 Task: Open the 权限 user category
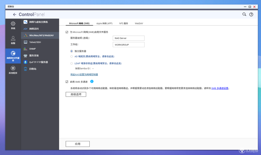coord(13,40)
